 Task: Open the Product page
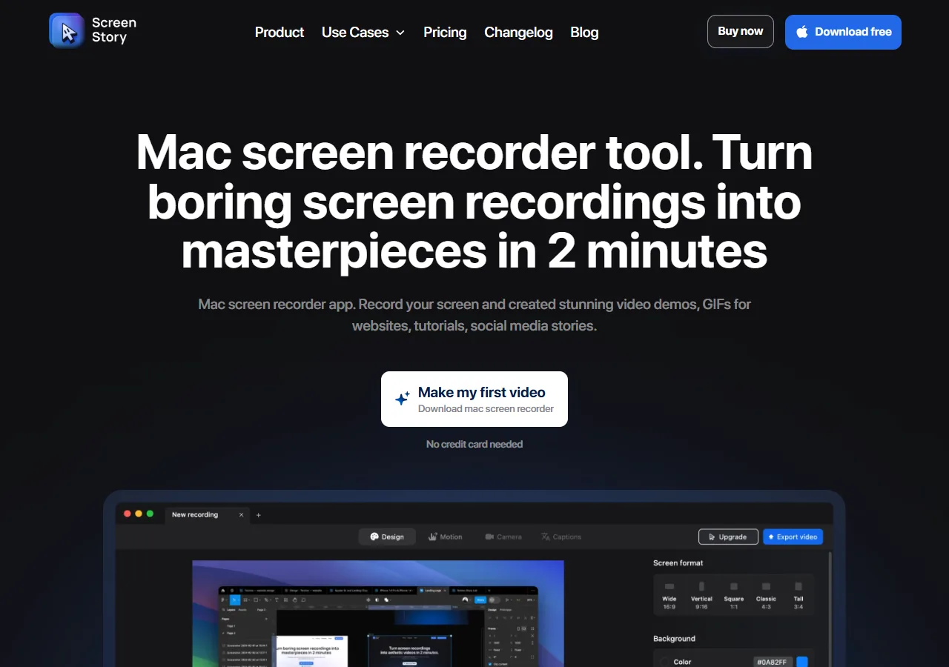coord(280,32)
